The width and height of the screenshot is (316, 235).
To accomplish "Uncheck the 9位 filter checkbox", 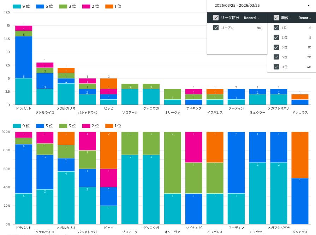I will tap(276, 67).
